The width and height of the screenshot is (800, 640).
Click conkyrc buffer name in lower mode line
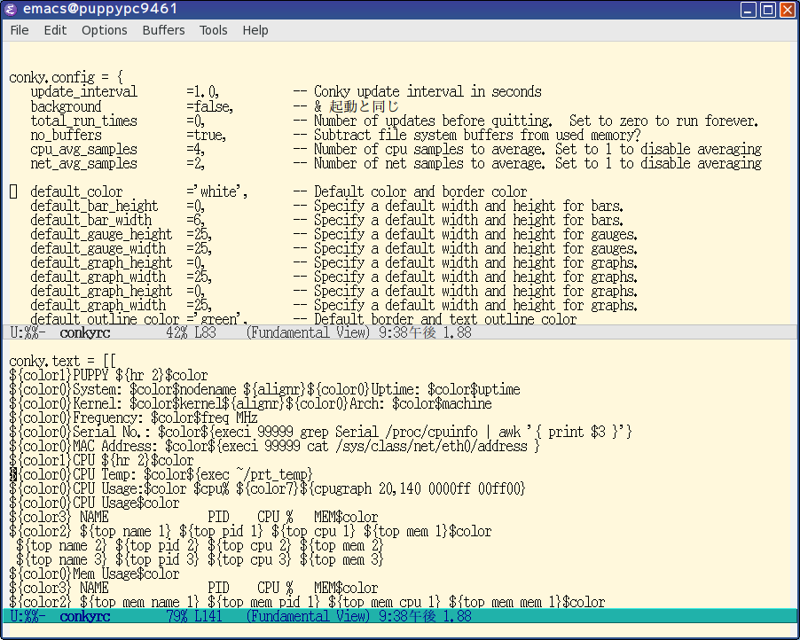(84, 617)
